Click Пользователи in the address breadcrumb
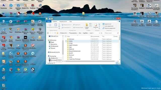Screen dimensions: 161x90 73,33
